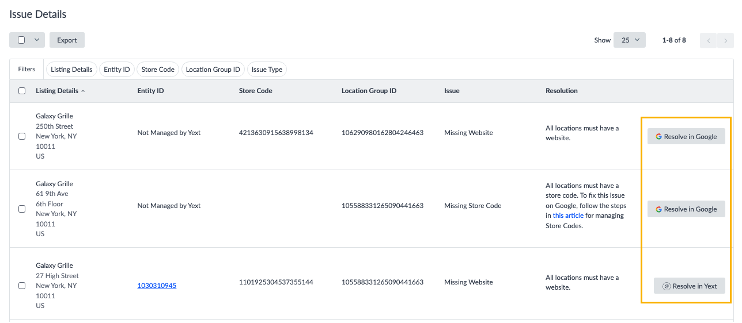The width and height of the screenshot is (742, 323).
Task: Expand the bulk selection dropdown arrow
Action: pos(36,40)
